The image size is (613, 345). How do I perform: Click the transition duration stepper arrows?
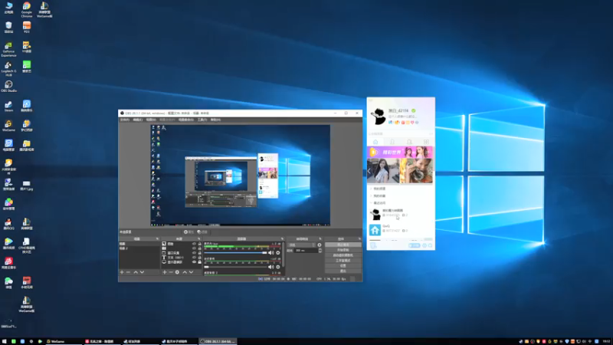pos(320,251)
